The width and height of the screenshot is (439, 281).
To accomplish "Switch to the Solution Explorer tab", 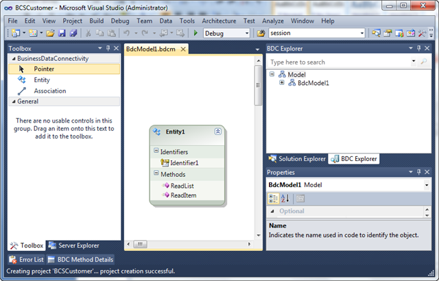I will click(x=297, y=159).
